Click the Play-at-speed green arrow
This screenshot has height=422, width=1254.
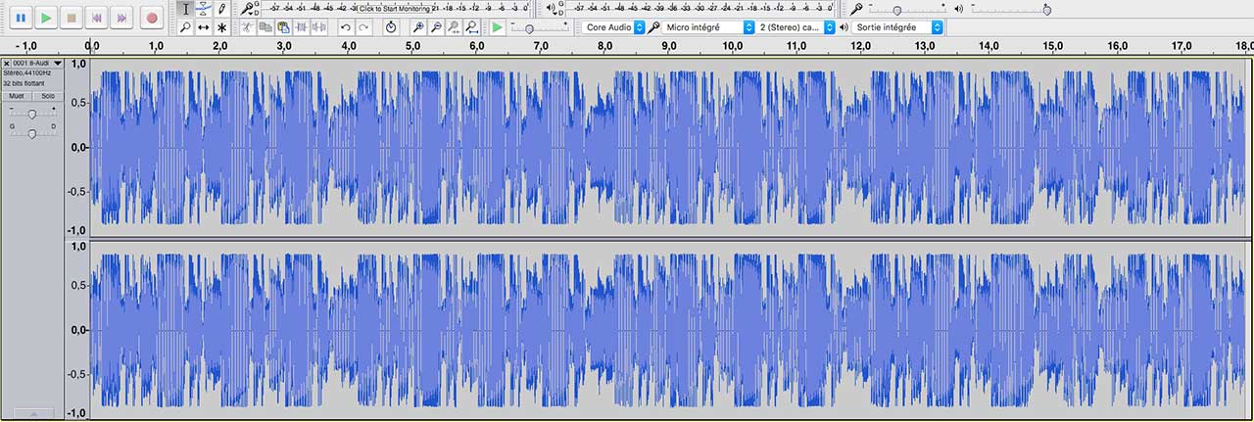(498, 27)
